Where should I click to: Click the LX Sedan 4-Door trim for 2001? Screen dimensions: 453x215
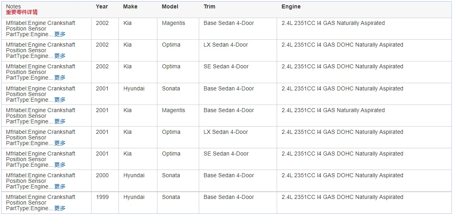pyautogui.click(x=226, y=132)
